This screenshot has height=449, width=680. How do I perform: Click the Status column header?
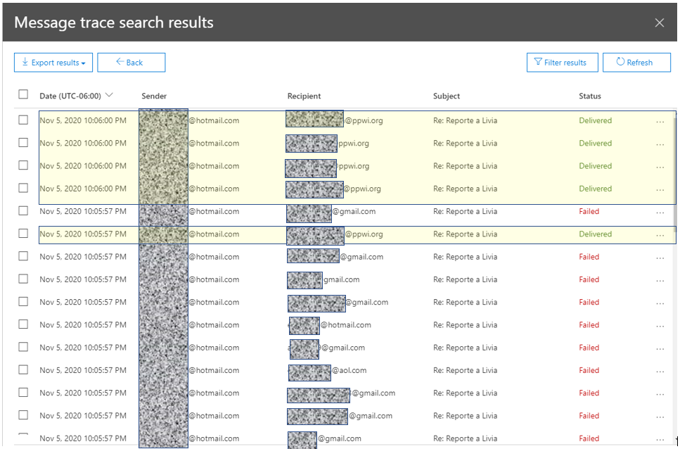pyautogui.click(x=590, y=96)
